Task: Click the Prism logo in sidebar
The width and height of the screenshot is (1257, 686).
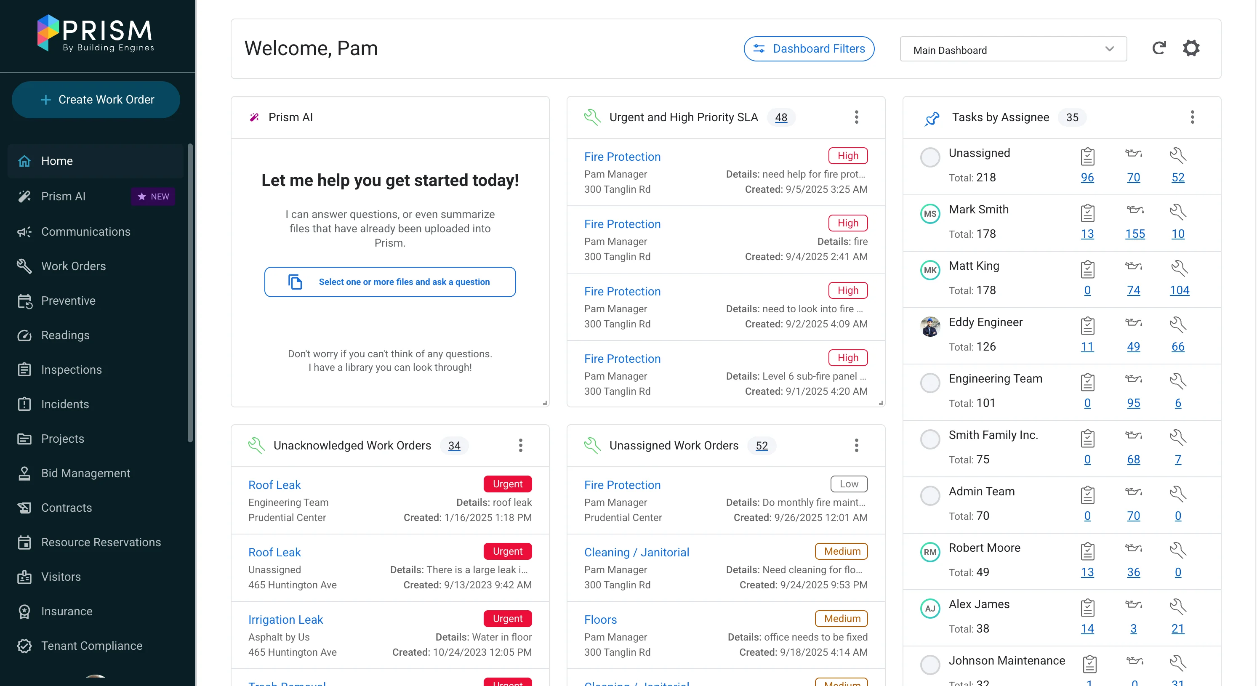Action: point(96,33)
